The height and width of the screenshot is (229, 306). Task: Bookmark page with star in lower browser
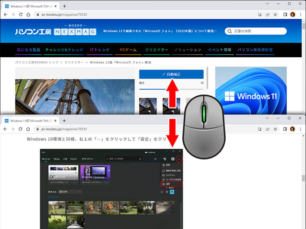[x=275, y=129]
